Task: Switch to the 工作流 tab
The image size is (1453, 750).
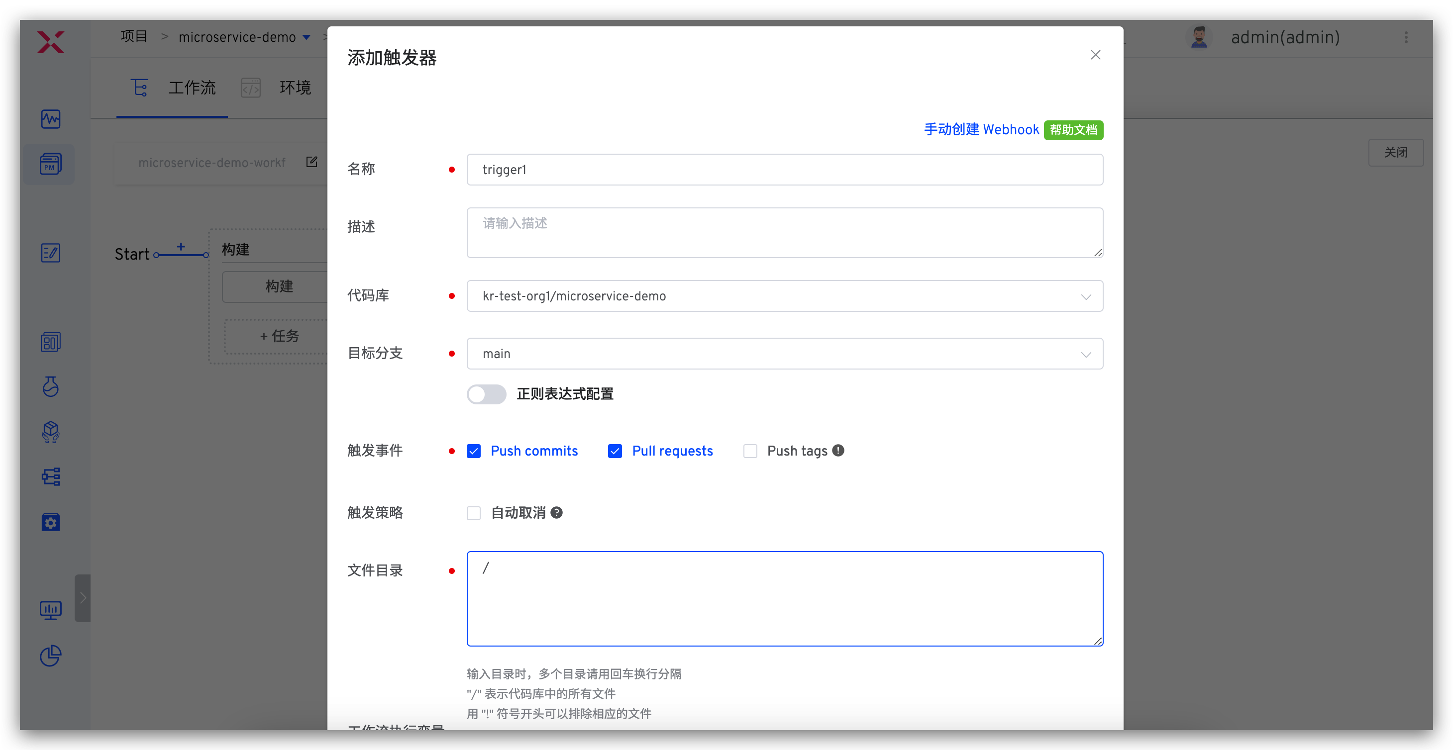Action: click(192, 88)
